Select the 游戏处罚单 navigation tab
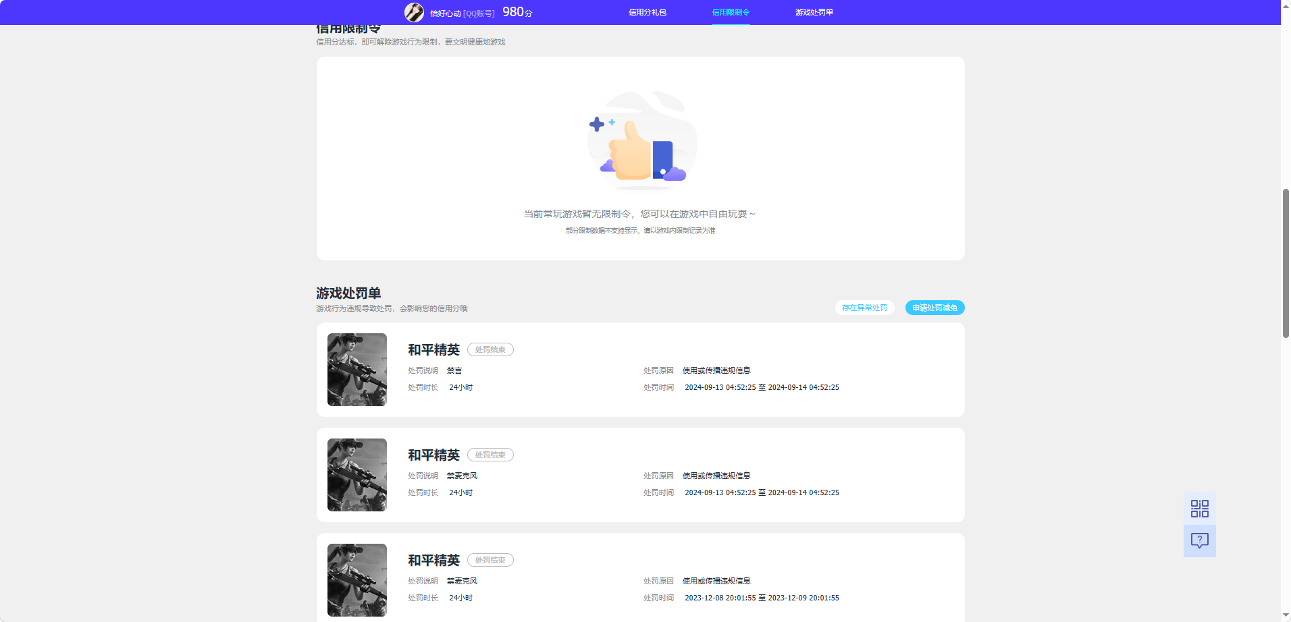The width and height of the screenshot is (1291, 622). pos(813,11)
